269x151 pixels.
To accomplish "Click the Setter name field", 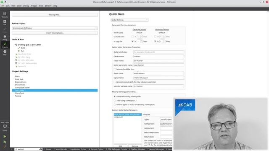I will (x=158, y=61).
